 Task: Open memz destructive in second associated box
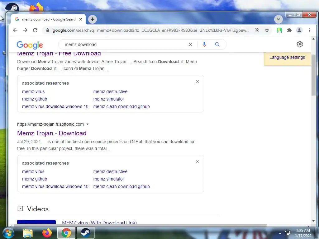(x=110, y=171)
